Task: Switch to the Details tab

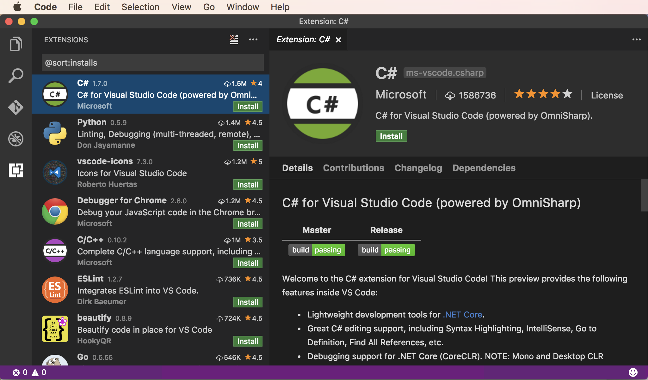Action: 297,168
